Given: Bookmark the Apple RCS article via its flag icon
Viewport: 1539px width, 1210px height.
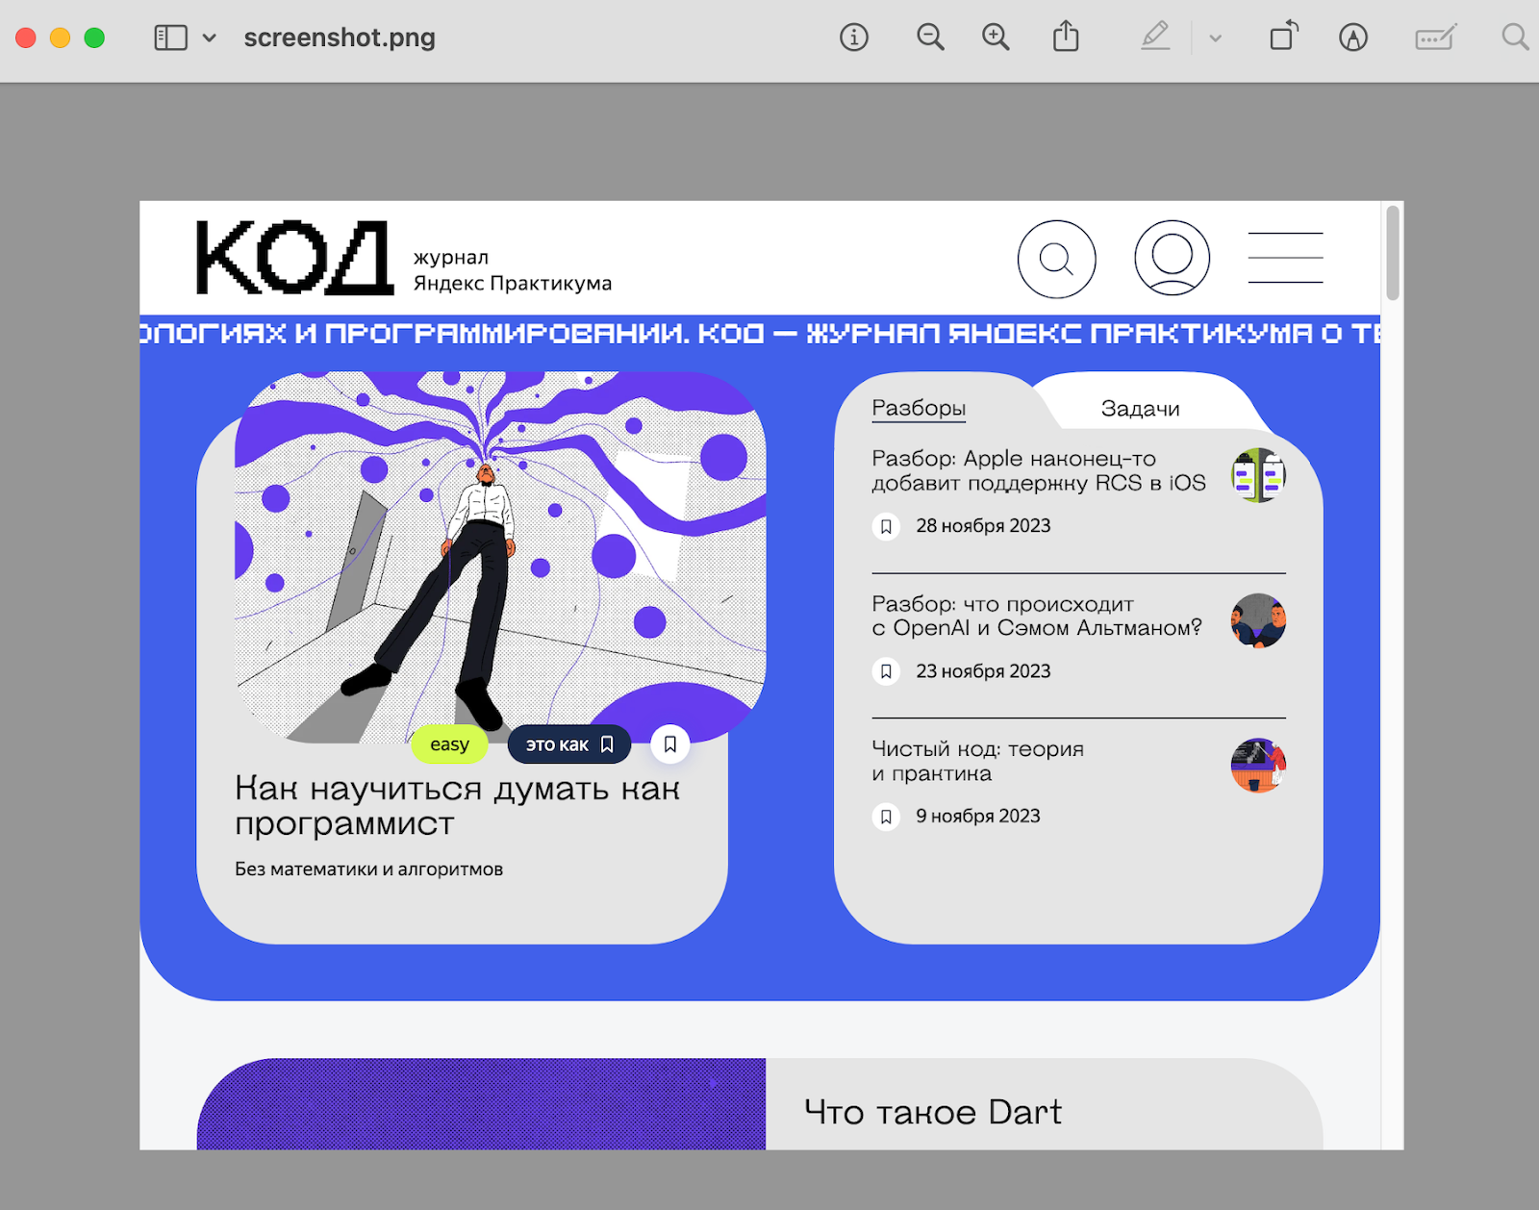Looking at the screenshot, I should pos(886,527).
